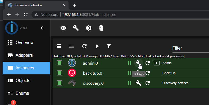Click the play filter for running instances

tap(97, 46)
